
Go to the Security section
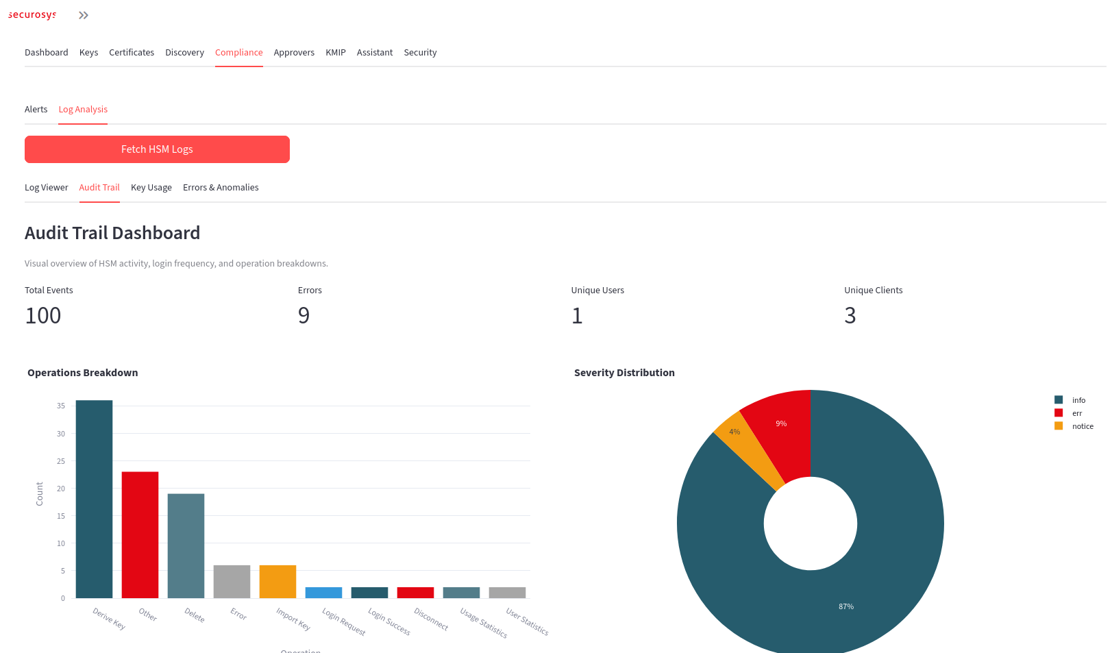tap(420, 52)
